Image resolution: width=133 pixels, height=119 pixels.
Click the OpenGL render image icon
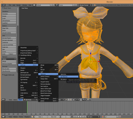click(88, 100)
